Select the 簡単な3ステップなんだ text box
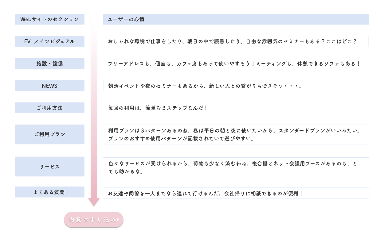The width and height of the screenshot is (384, 250). (236, 108)
